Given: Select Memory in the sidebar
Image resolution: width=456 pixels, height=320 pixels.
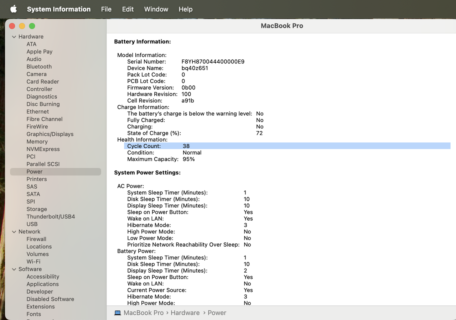Looking at the screenshot, I should click(x=37, y=142).
